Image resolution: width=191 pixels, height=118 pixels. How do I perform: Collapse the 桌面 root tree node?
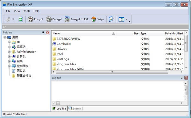[x=5, y=37]
